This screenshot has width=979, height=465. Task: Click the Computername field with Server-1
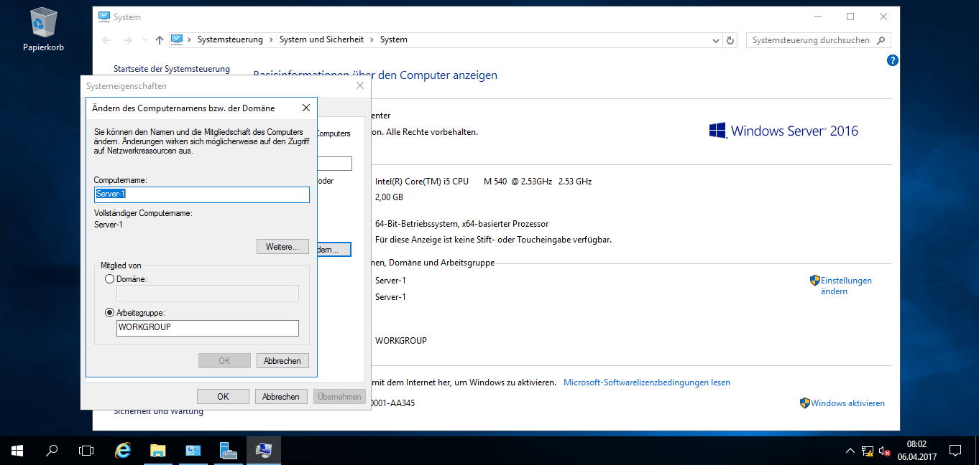pos(201,194)
